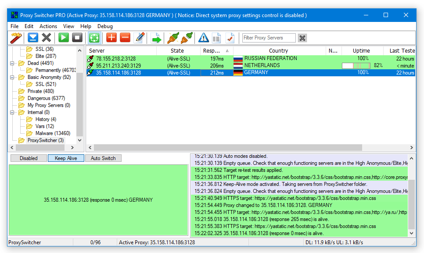The image size is (424, 253).
Task: Select the Permanently dead folder
Action: (55, 70)
